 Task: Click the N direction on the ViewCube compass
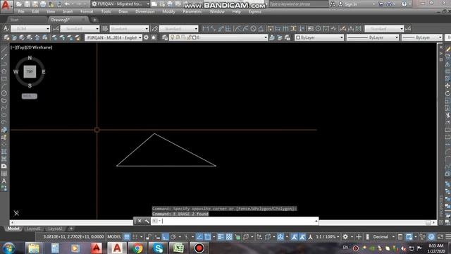pos(30,58)
